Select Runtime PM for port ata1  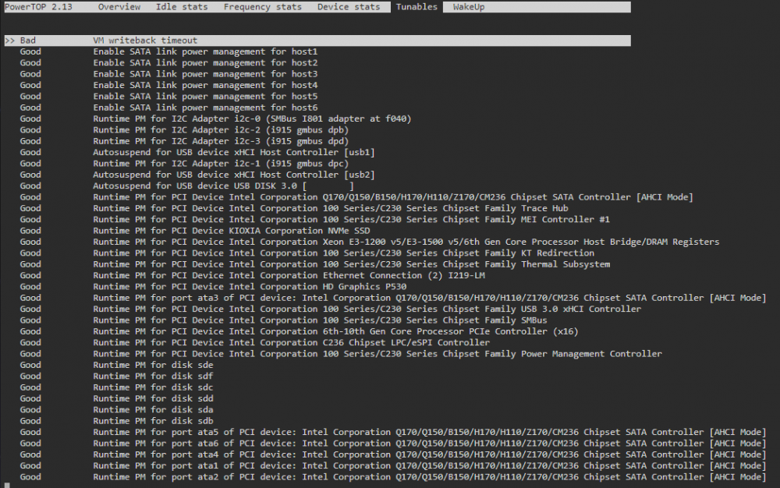(429, 465)
